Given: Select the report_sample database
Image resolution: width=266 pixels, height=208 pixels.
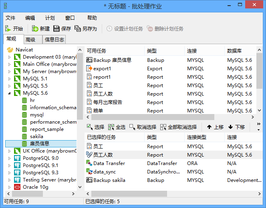Looking at the screenshot, I should click(47, 129).
